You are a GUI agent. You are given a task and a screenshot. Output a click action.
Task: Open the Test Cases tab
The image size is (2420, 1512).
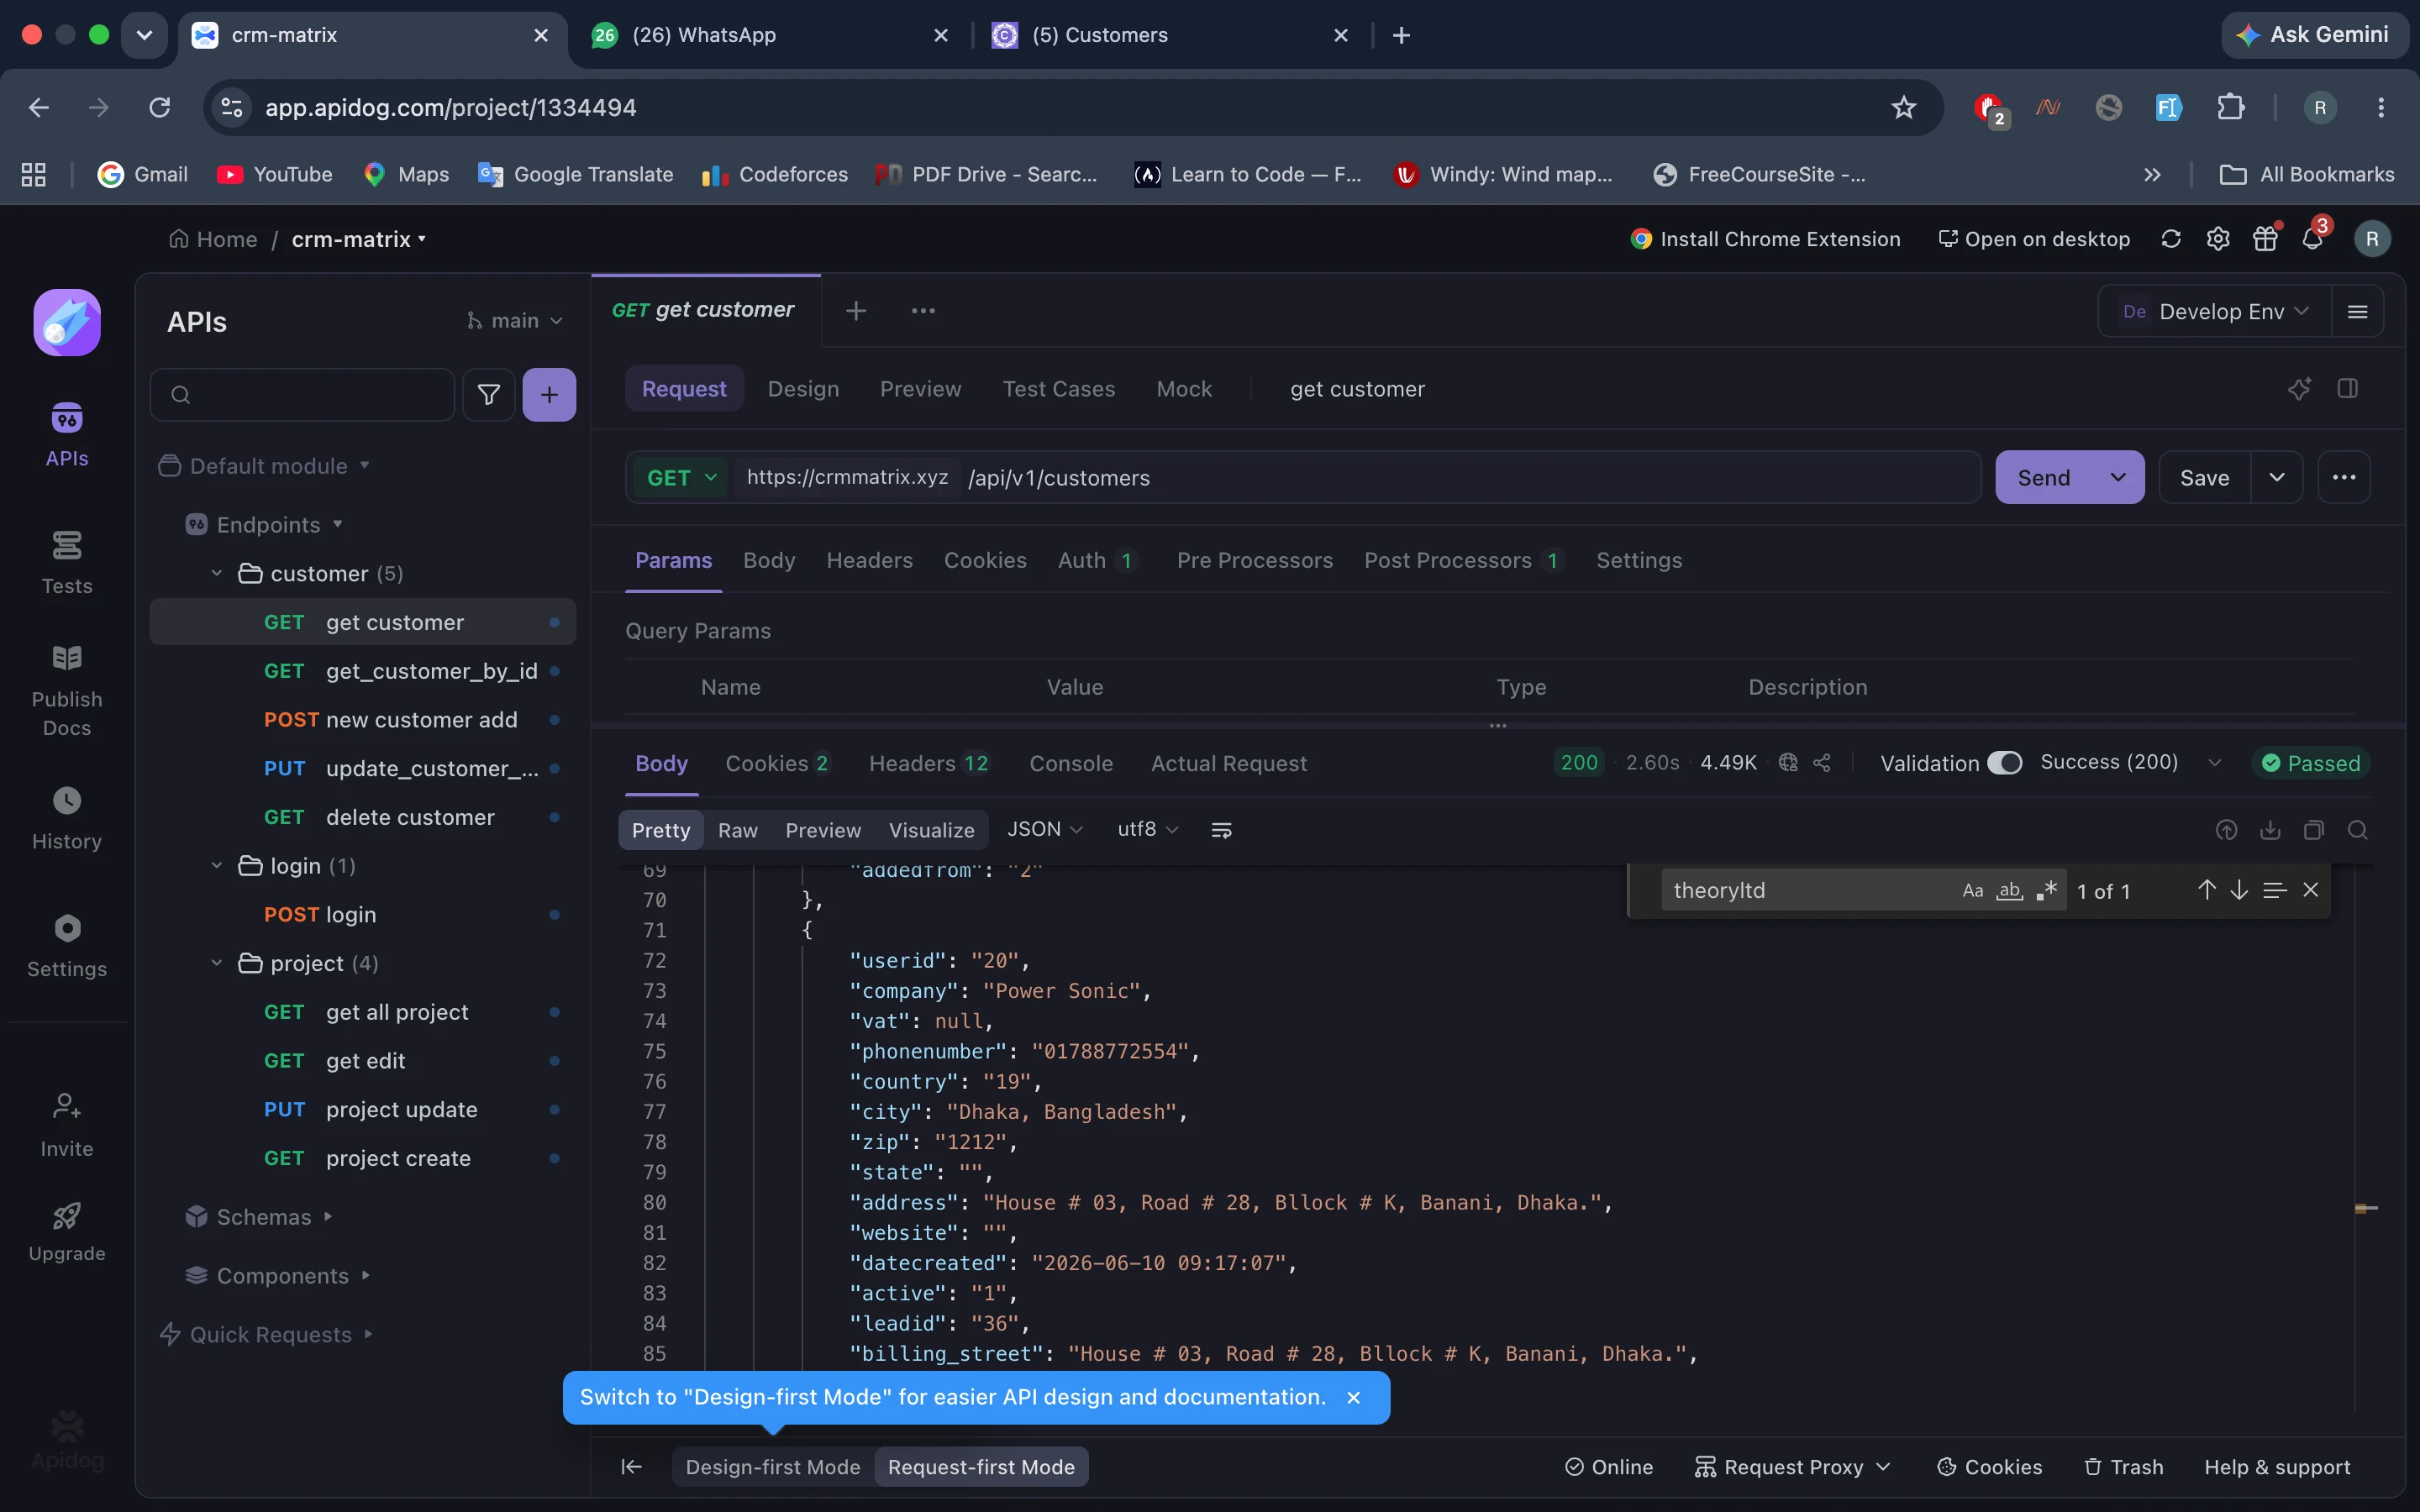(1058, 389)
